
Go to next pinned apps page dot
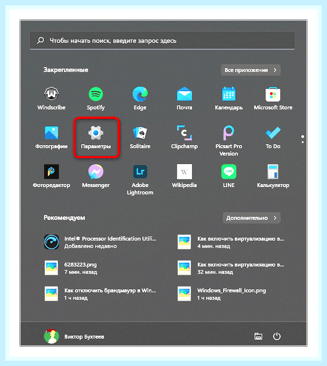click(303, 142)
